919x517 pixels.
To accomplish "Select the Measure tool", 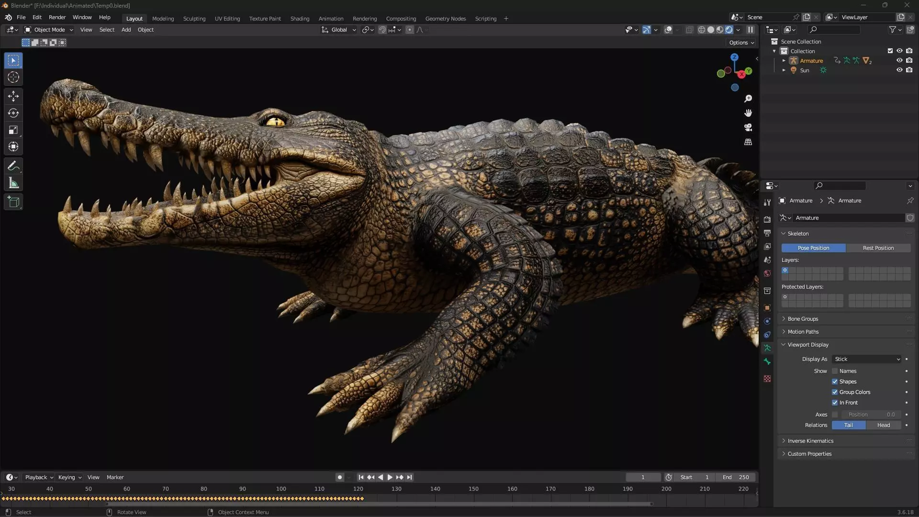I will click(13, 183).
